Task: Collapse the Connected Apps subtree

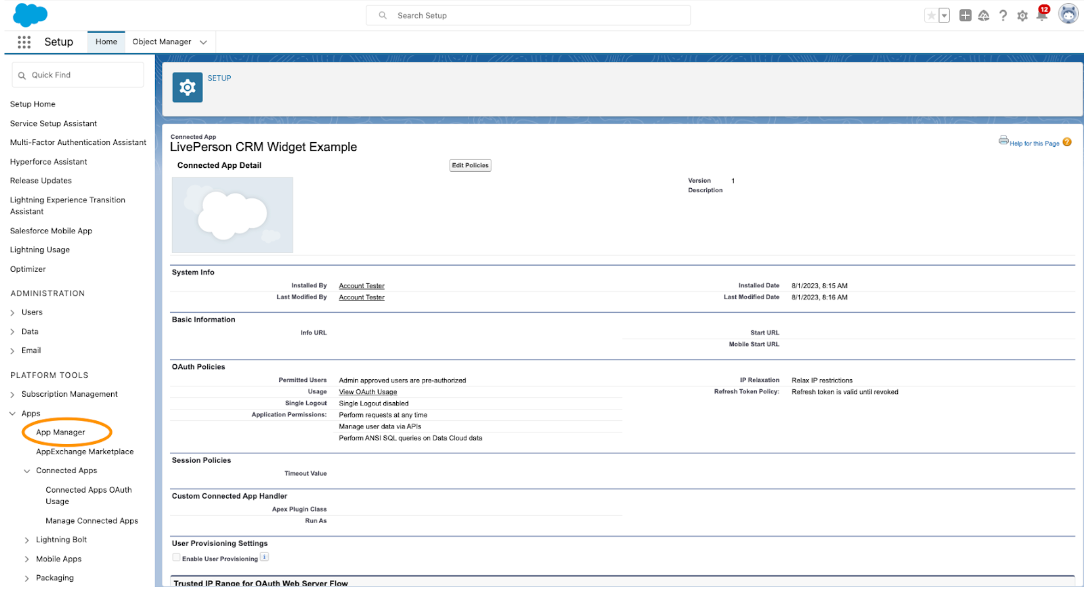Action: pyautogui.click(x=27, y=471)
